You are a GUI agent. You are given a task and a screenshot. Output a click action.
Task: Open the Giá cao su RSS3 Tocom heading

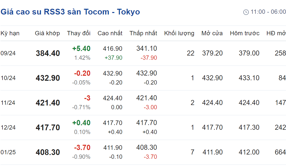coord(70,12)
